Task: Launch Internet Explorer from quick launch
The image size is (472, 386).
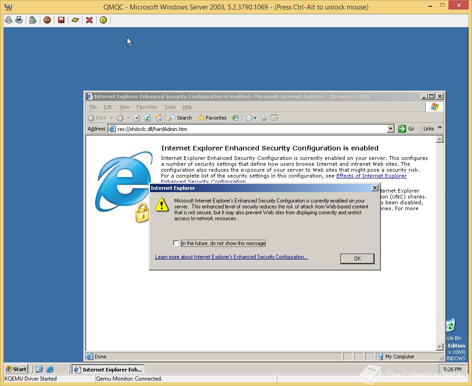Action: [x=50, y=369]
